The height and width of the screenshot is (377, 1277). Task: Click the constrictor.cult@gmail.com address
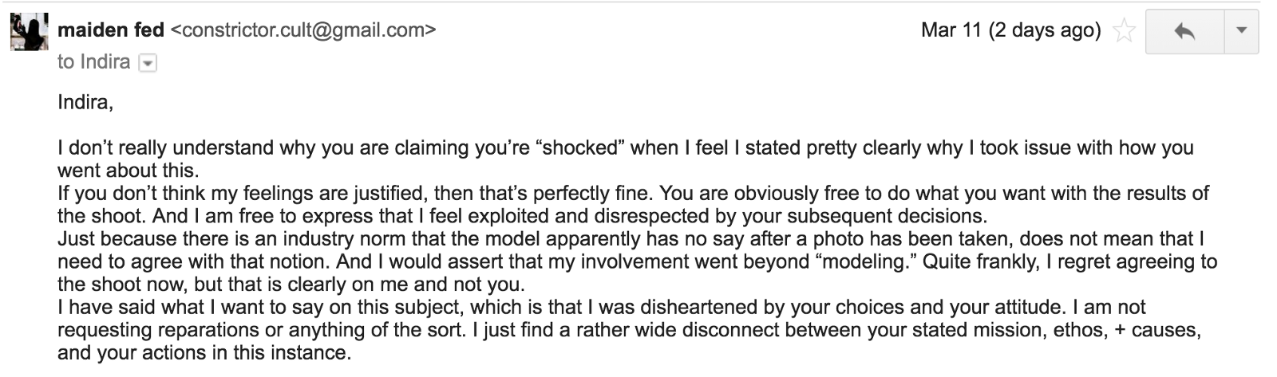click(x=304, y=30)
